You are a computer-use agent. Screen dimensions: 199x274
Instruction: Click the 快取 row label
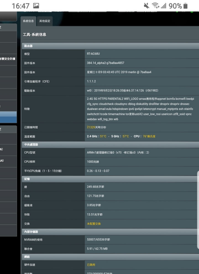27,214
